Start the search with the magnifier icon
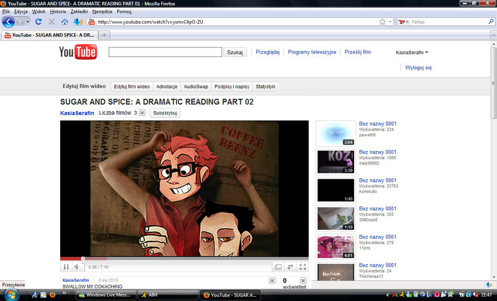Screen dimensions: 497x301 click(491, 21)
